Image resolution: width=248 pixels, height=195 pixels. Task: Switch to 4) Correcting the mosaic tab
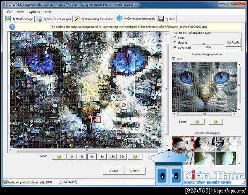pos(136,19)
